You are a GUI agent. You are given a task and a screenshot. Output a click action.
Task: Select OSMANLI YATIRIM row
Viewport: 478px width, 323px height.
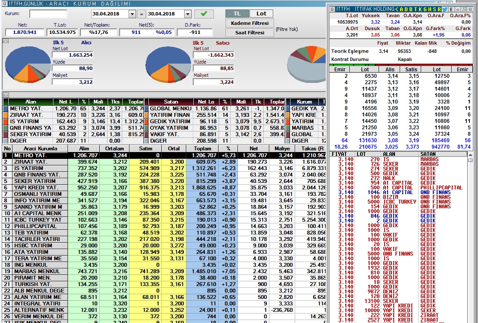click(164, 194)
